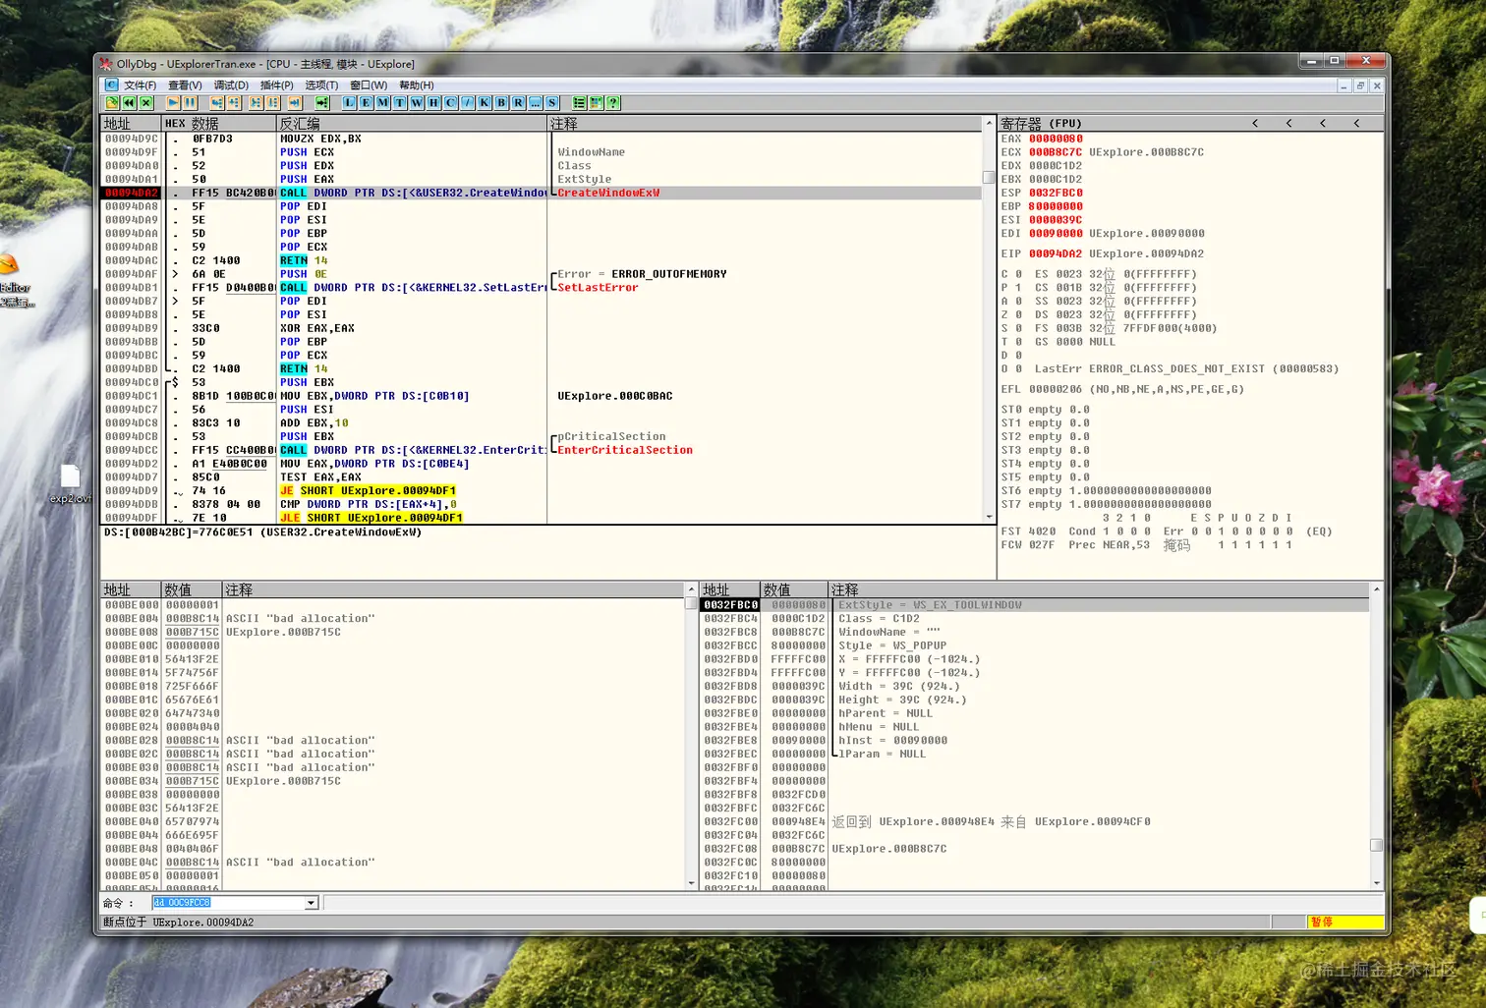Open Call stack with K button
This screenshot has height=1008, width=1486.
[x=485, y=102]
